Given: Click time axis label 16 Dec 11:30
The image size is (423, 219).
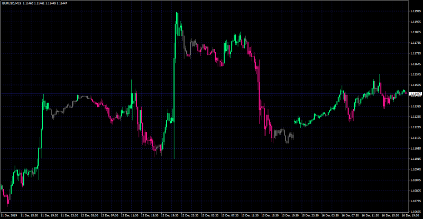Looking at the screenshot, I should tap(371, 215).
